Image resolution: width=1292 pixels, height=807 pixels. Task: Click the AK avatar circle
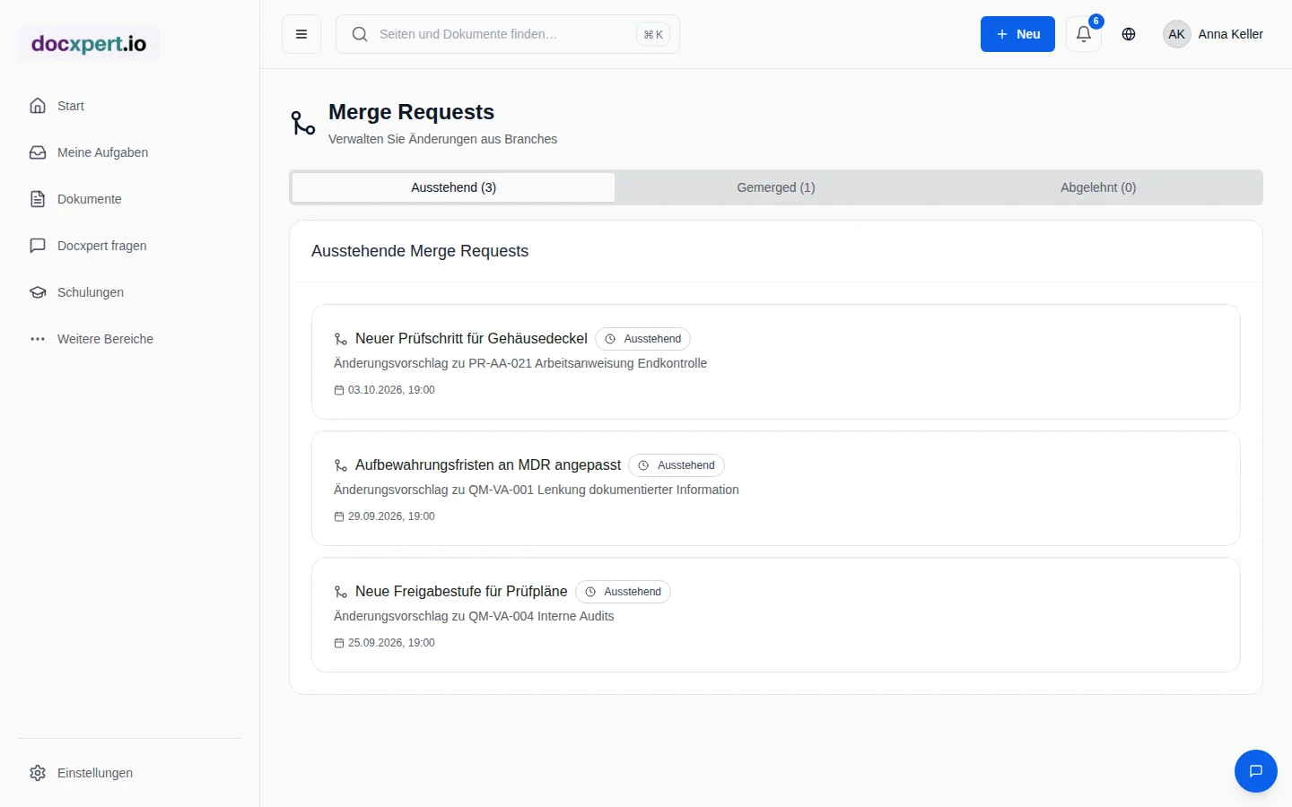pos(1177,34)
